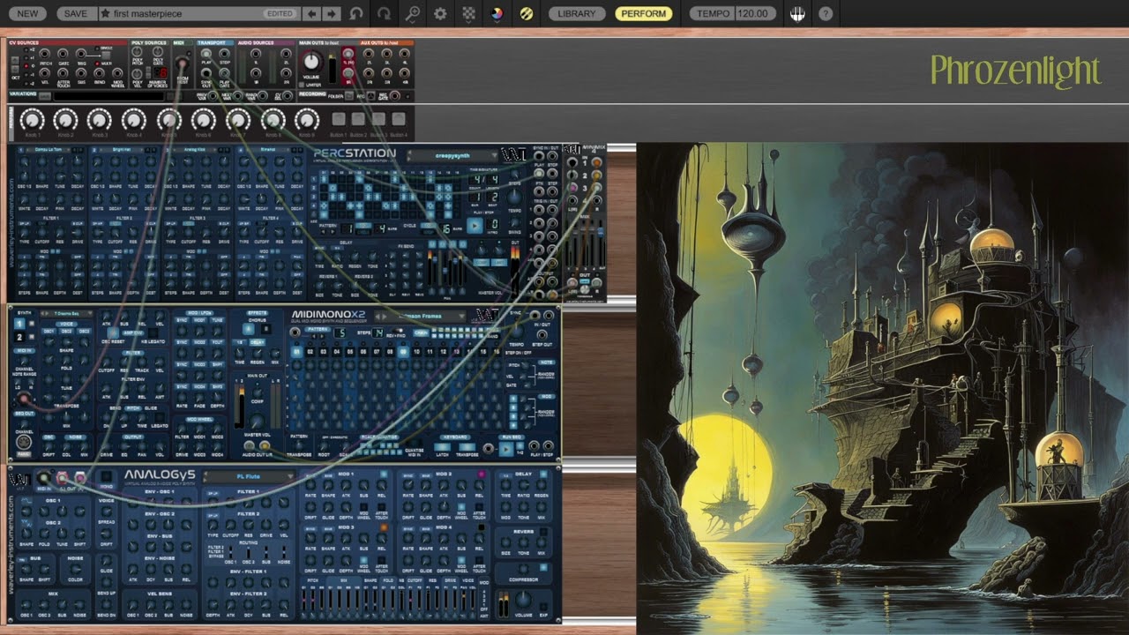Toggle MidiMonoX2 sequencer step 01

coord(297,352)
